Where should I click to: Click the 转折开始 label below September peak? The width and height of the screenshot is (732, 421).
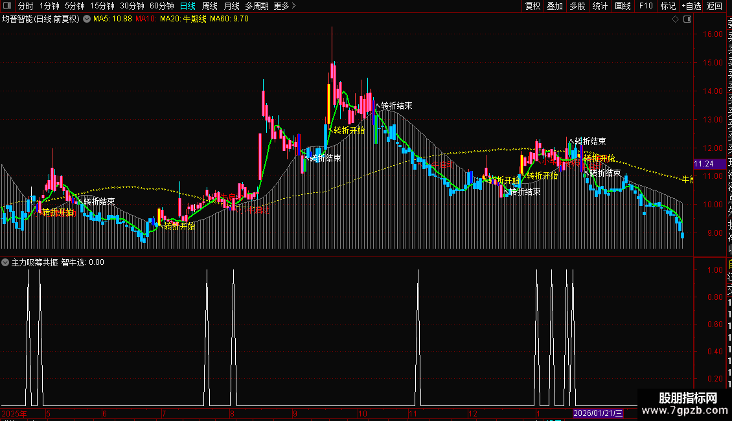(349, 130)
